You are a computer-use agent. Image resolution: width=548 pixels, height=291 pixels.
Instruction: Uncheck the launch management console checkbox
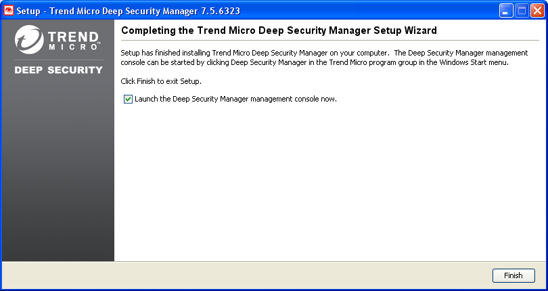click(x=129, y=99)
